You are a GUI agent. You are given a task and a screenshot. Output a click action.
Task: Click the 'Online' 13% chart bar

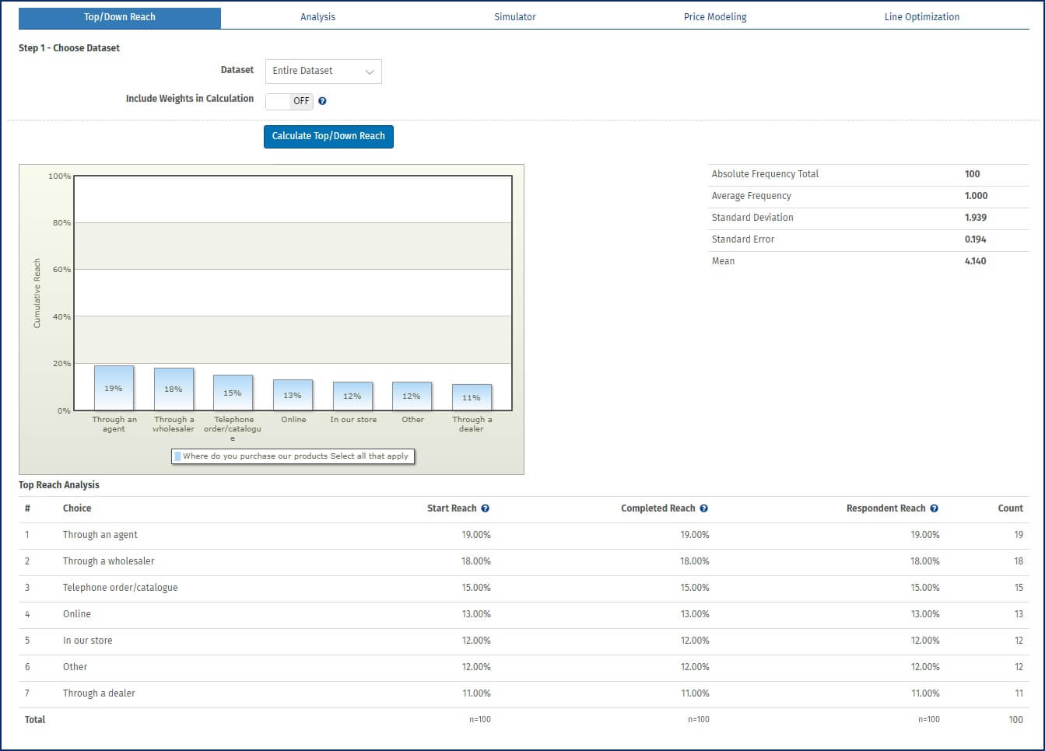[293, 395]
